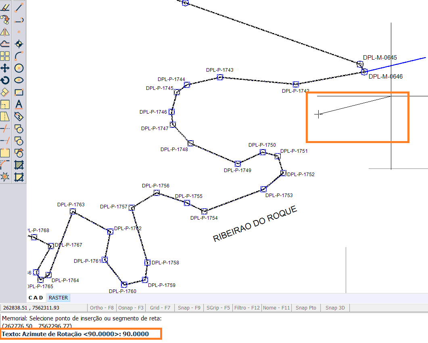This screenshot has width=428, height=343.
Task: Switch to the RASTER tab
Action: click(x=58, y=298)
